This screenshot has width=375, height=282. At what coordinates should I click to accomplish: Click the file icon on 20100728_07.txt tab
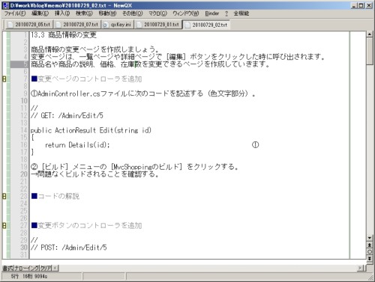tap(58, 25)
